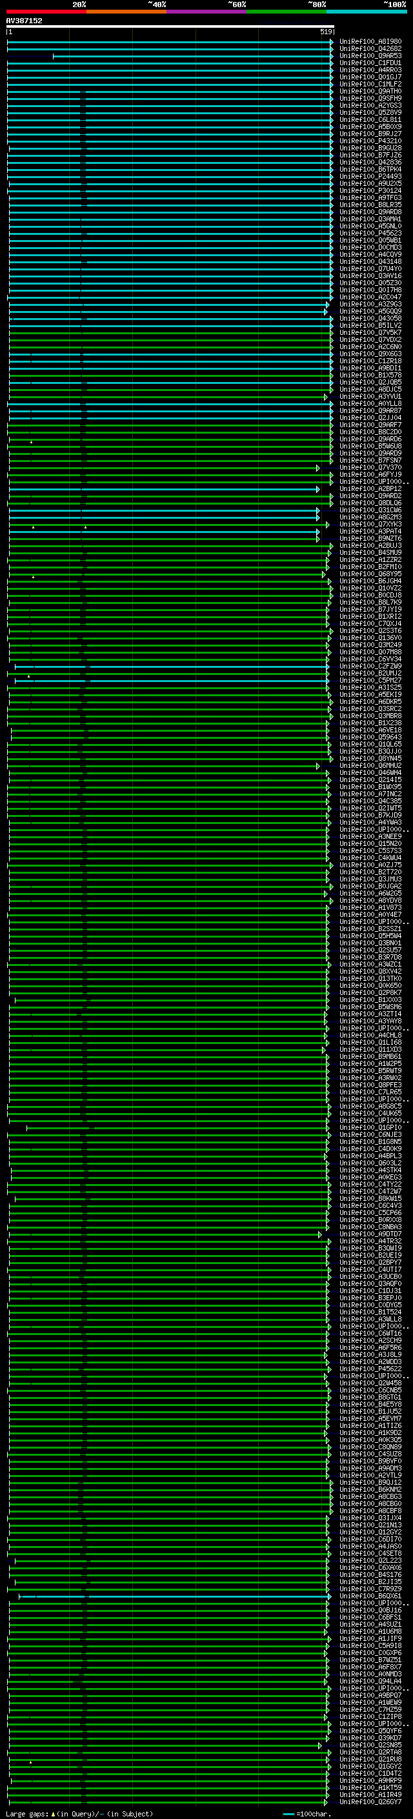Select the UniRef100_C2FZW9 entry

[370, 667]
